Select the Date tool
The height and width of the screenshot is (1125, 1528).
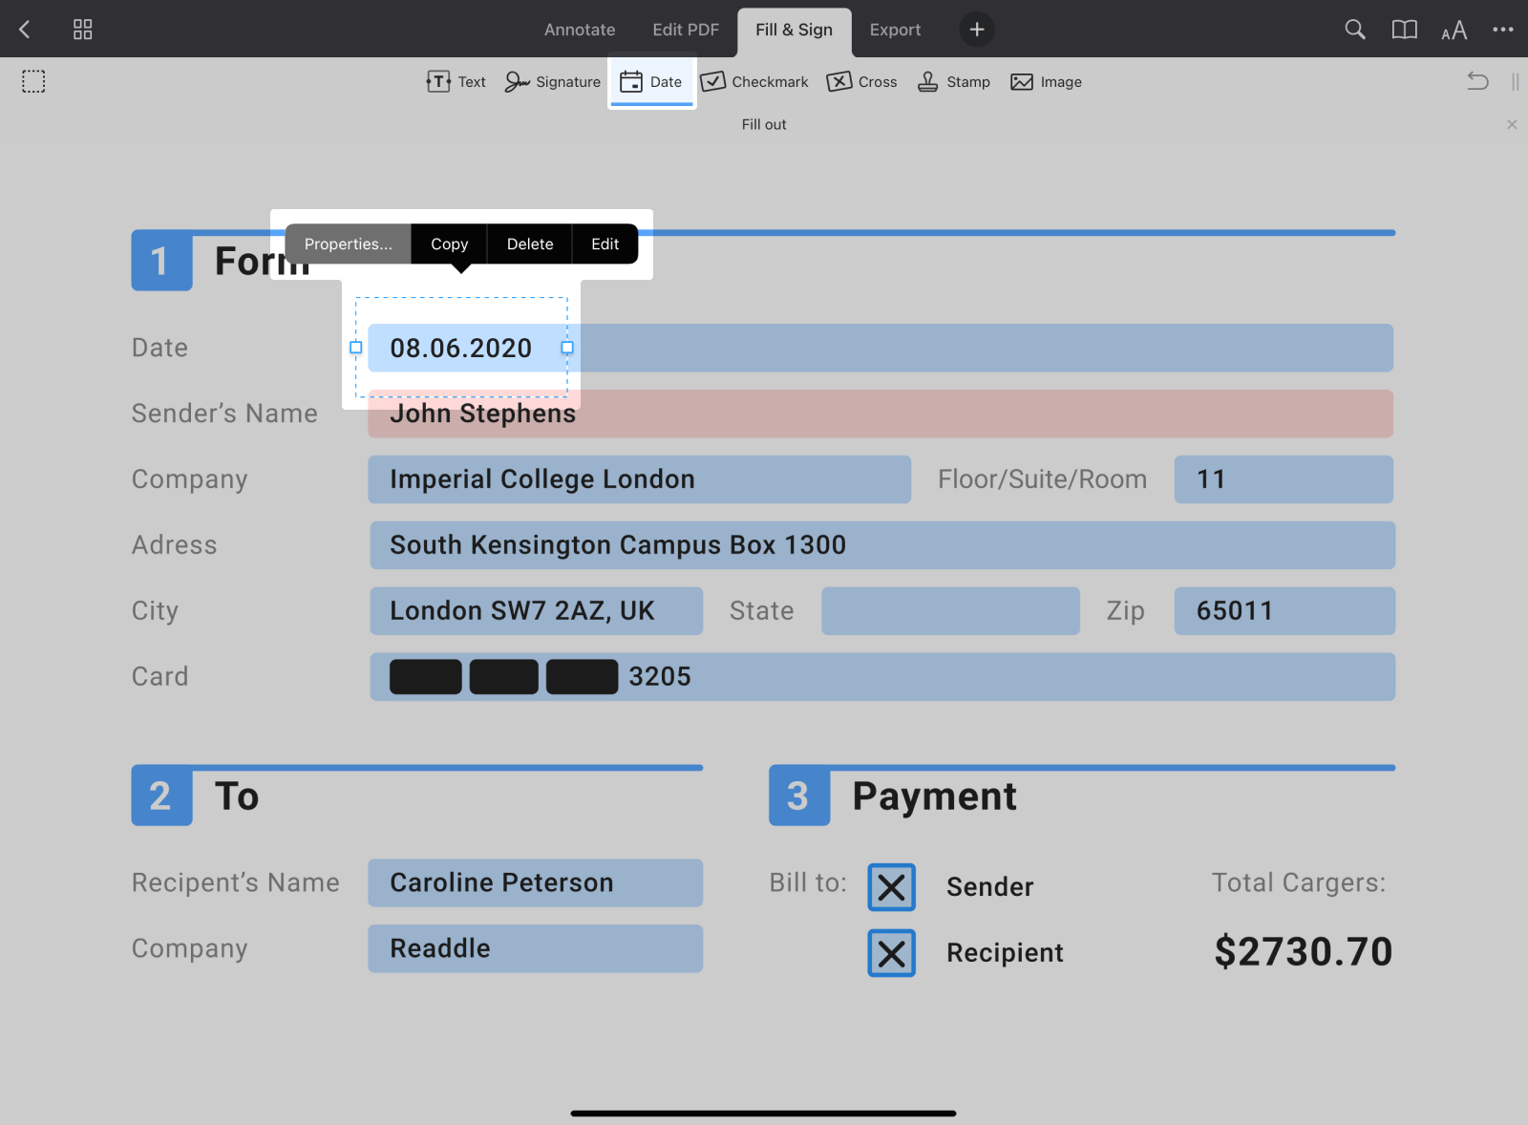coord(652,81)
